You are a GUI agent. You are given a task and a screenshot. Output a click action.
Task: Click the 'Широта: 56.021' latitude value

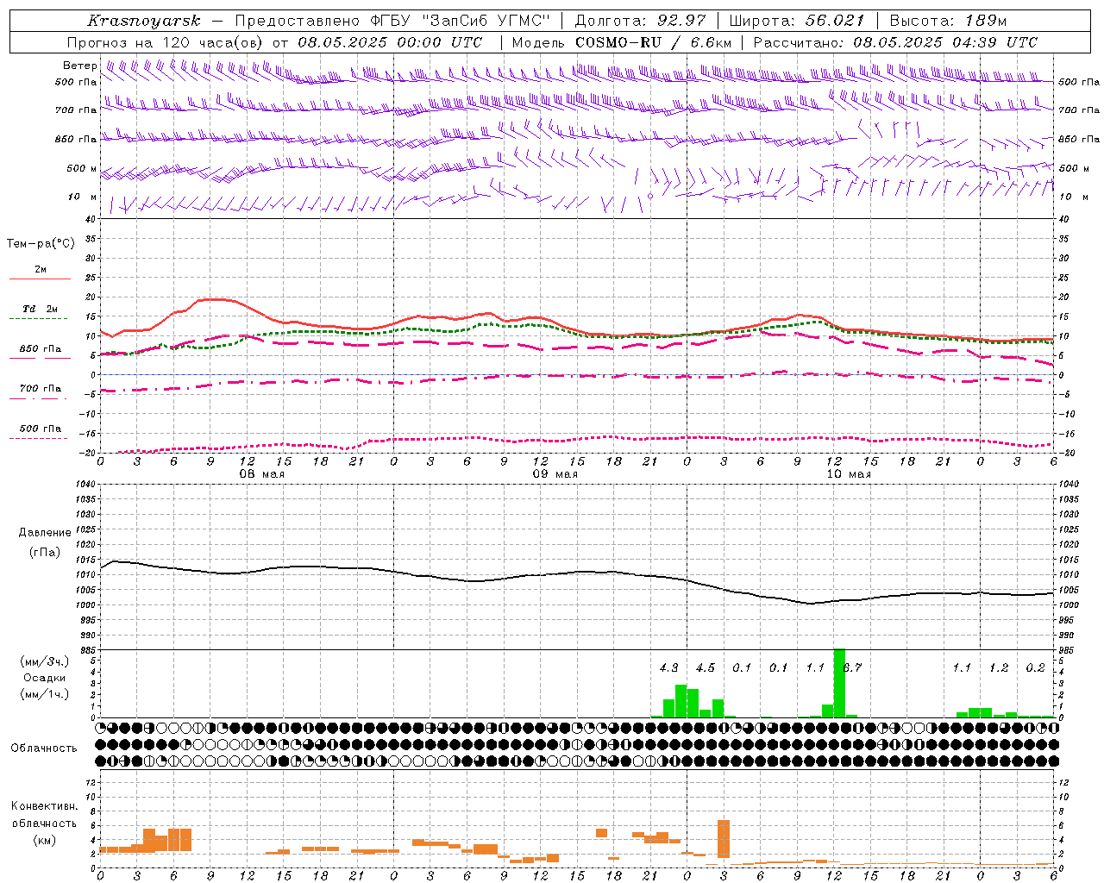coord(796,21)
